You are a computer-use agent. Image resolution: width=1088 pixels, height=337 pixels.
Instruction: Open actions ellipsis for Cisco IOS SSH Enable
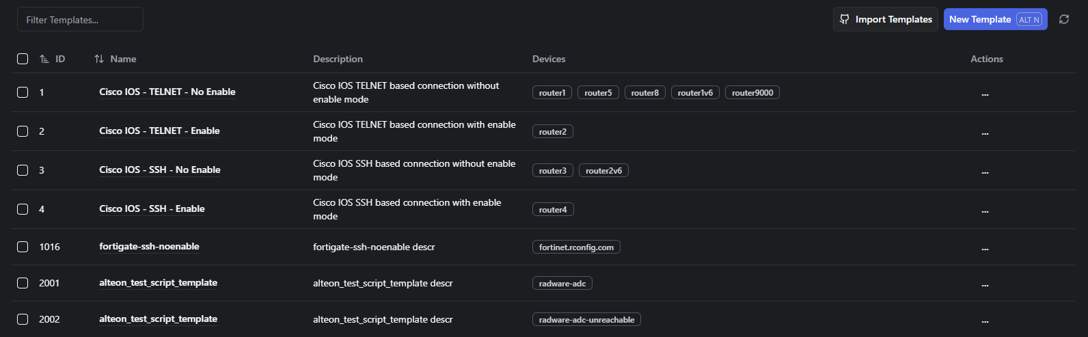tap(985, 211)
